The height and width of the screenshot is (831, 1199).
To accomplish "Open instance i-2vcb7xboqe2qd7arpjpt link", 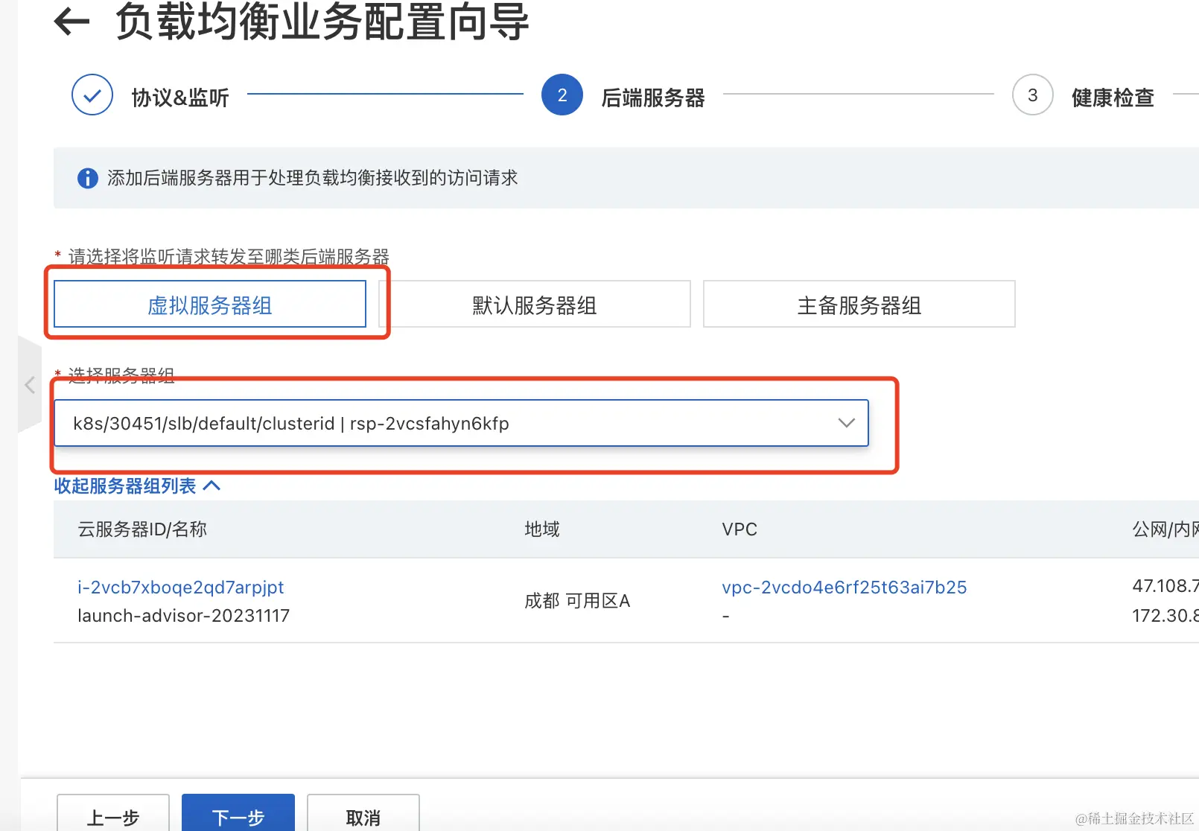I will point(181,588).
